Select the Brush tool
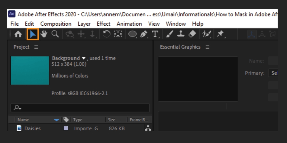Viewport: 287px width, 143px height. 169,34
